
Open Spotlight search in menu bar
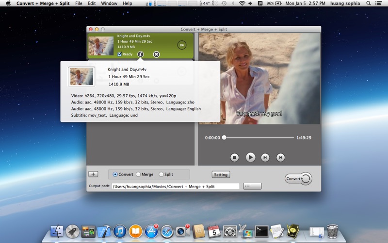[x=369, y=3]
